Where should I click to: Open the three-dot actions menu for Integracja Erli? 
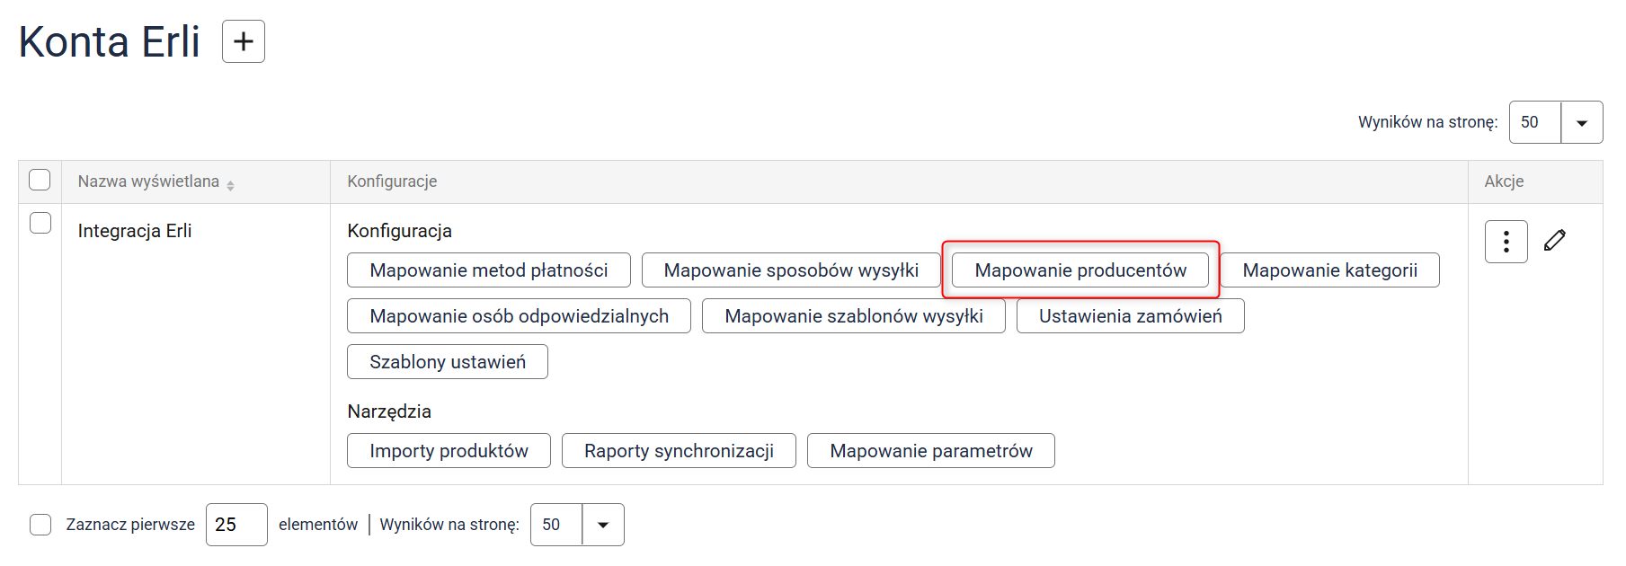point(1506,242)
